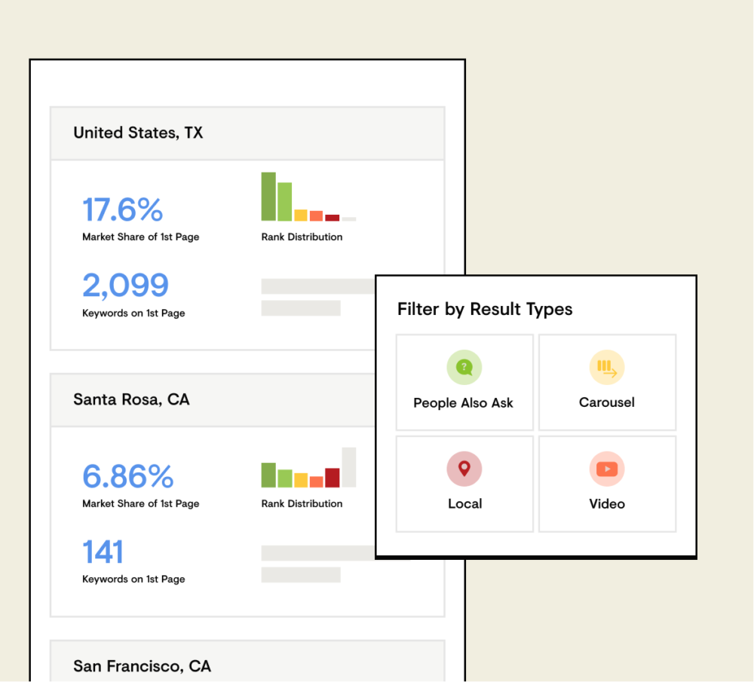
Task: Open the San Francisco, CA location header
Action: coord(142,666)
